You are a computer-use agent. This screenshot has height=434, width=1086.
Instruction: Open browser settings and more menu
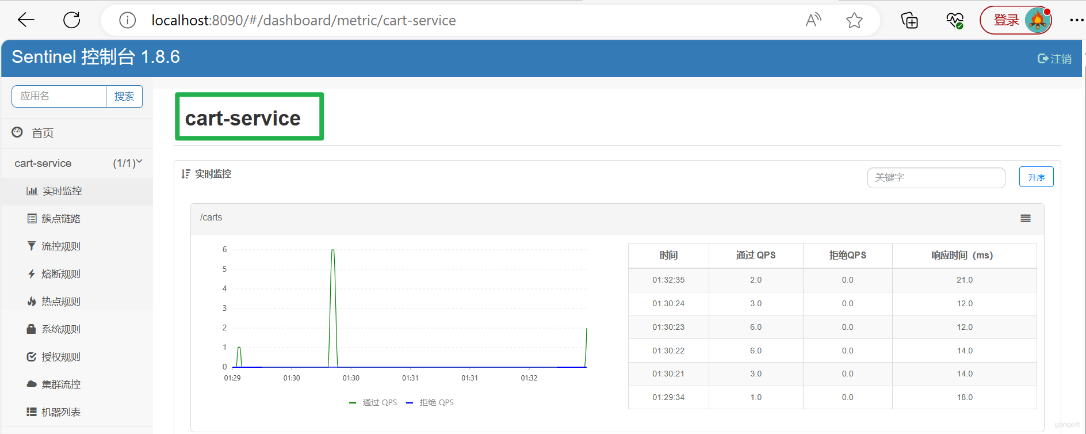pyautogui.click(x=1076, y=20)
